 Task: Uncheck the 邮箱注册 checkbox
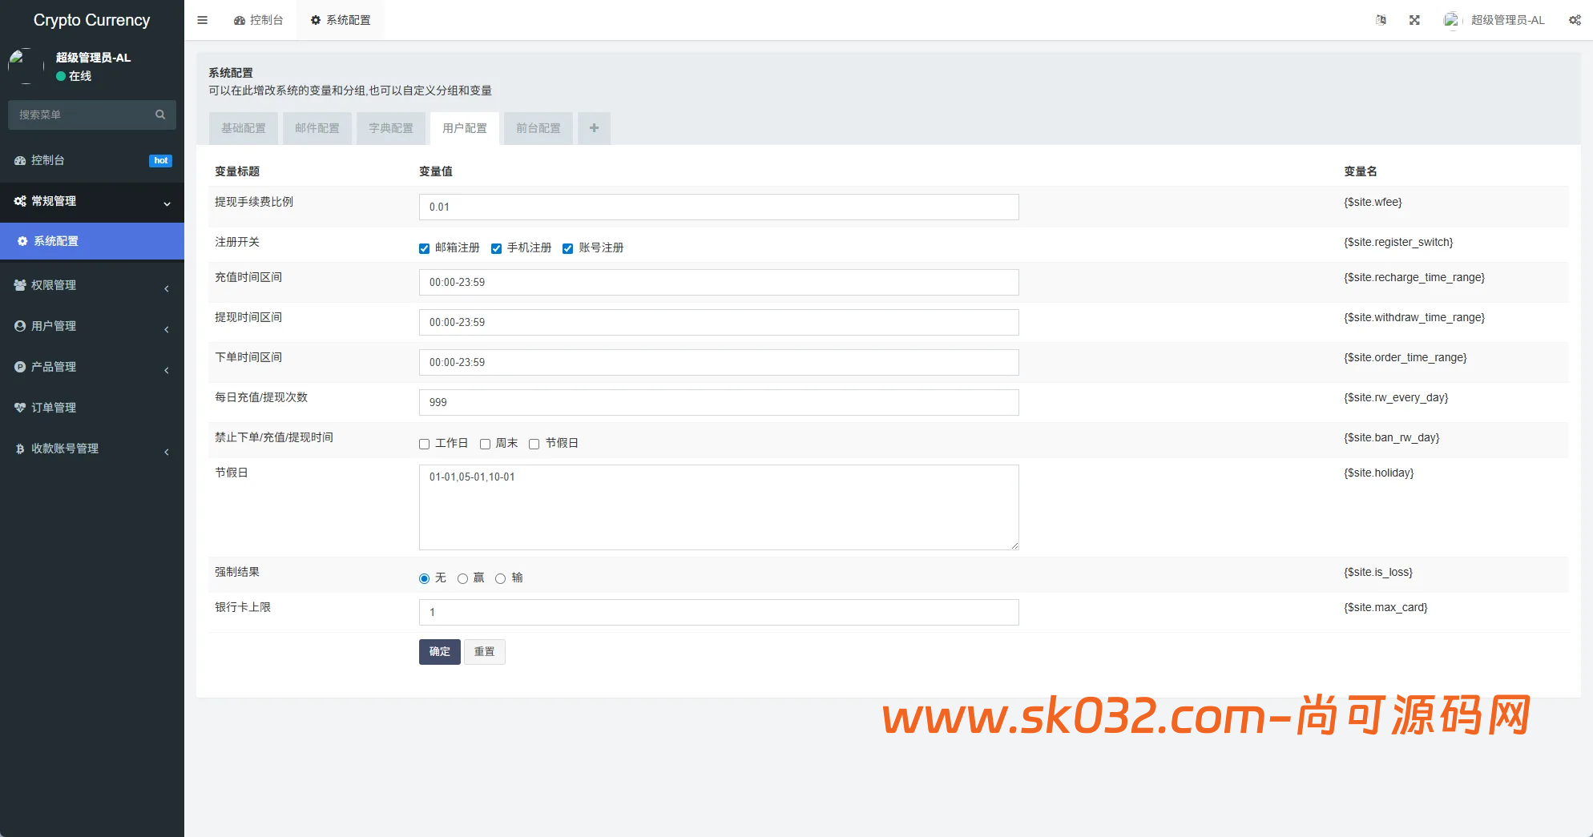pos(425,248)
